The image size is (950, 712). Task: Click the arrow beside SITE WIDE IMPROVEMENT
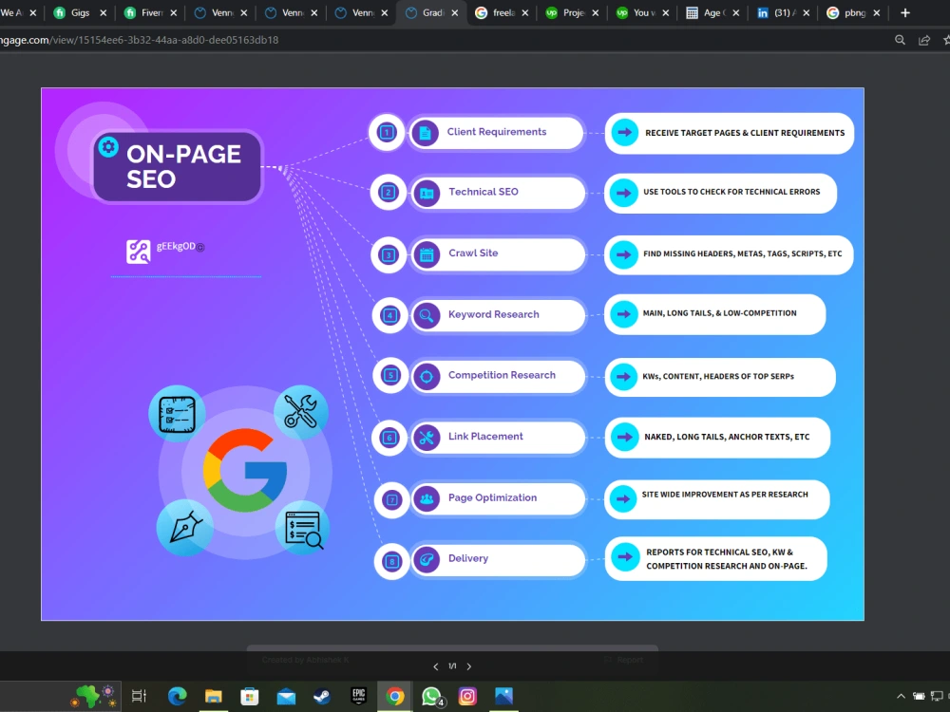pos(623,499)
